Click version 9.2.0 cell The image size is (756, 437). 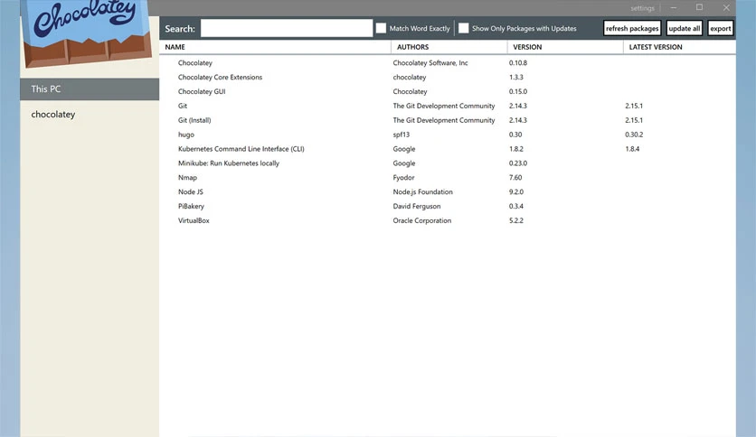click(x=515, y=192)
